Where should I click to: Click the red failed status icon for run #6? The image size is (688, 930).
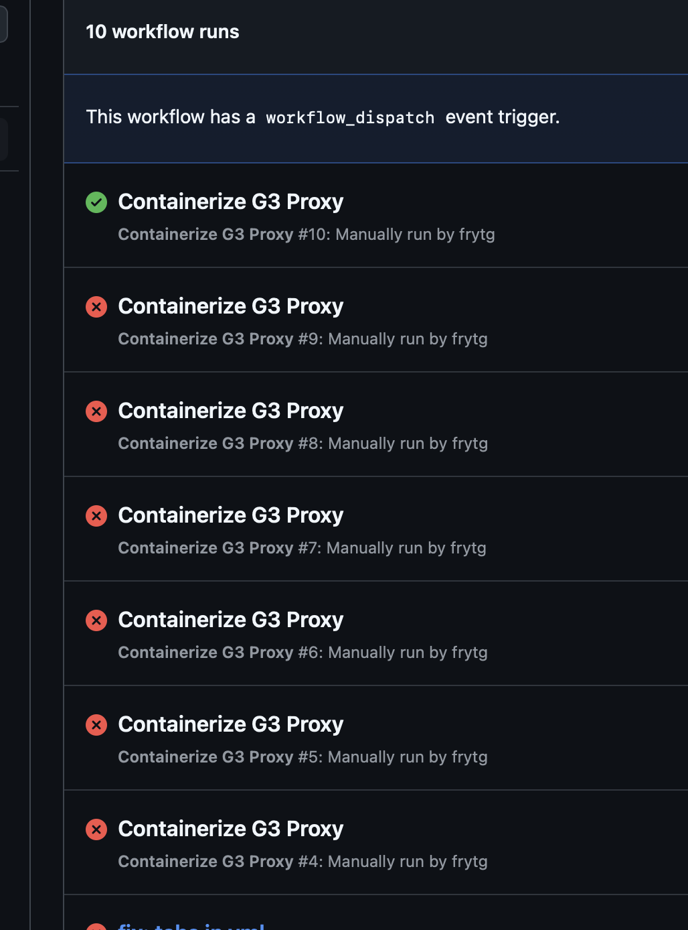[x=96, y=620]
